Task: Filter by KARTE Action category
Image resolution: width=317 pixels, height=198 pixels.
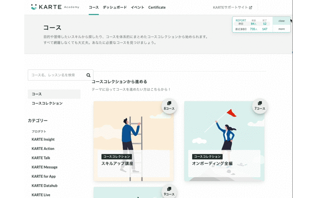Action: (x=43, y=148)
